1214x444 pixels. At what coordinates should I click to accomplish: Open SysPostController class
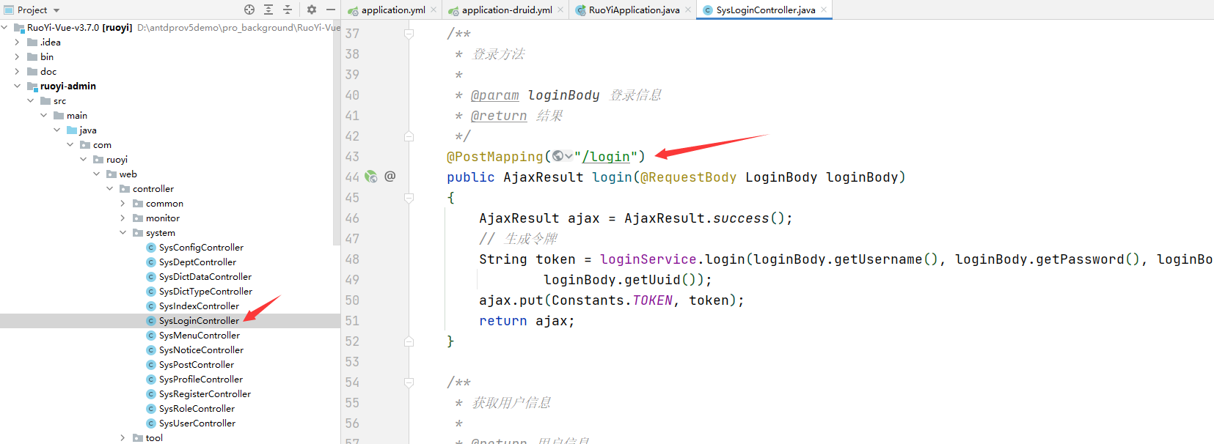(x=197, y=364)
